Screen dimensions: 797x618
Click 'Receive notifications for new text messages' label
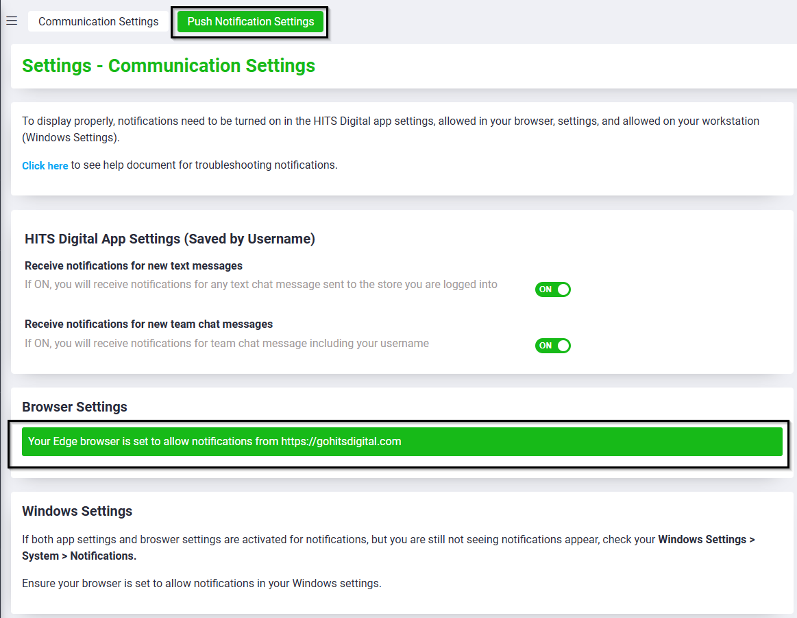134,265
